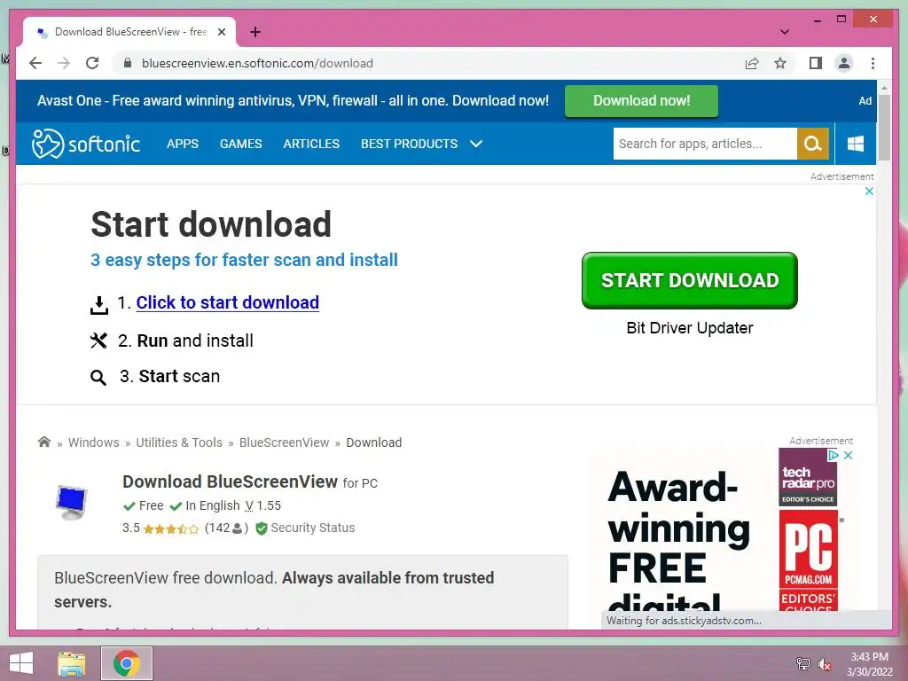This screenshot has height=681, width=908.
Task: Open the Chrome profile avatar
Action: [x=844, y=63]
